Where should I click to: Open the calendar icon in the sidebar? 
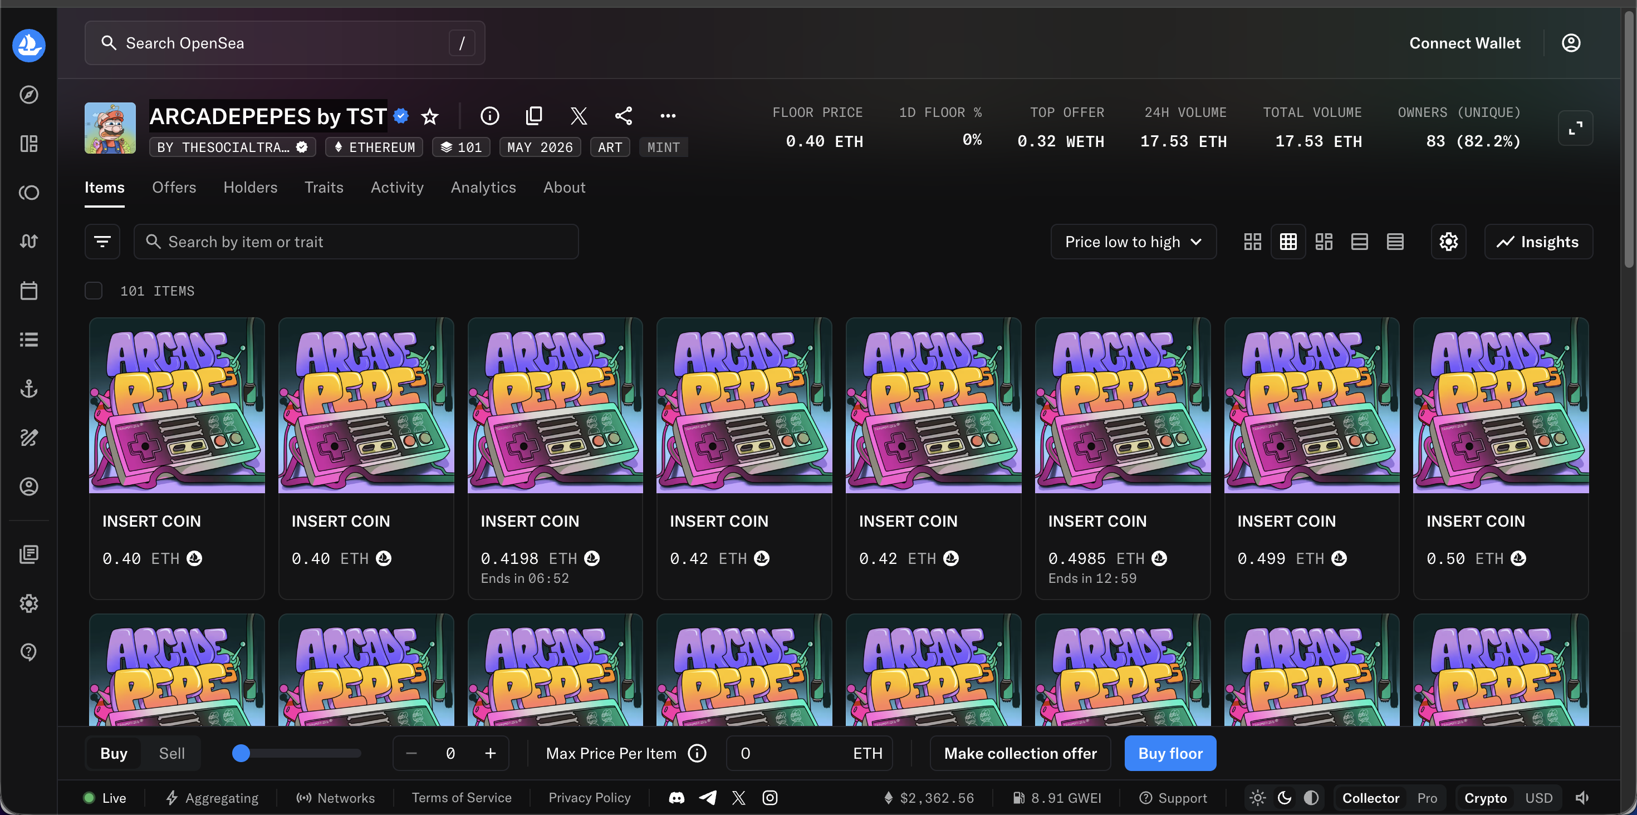(28, 290)
